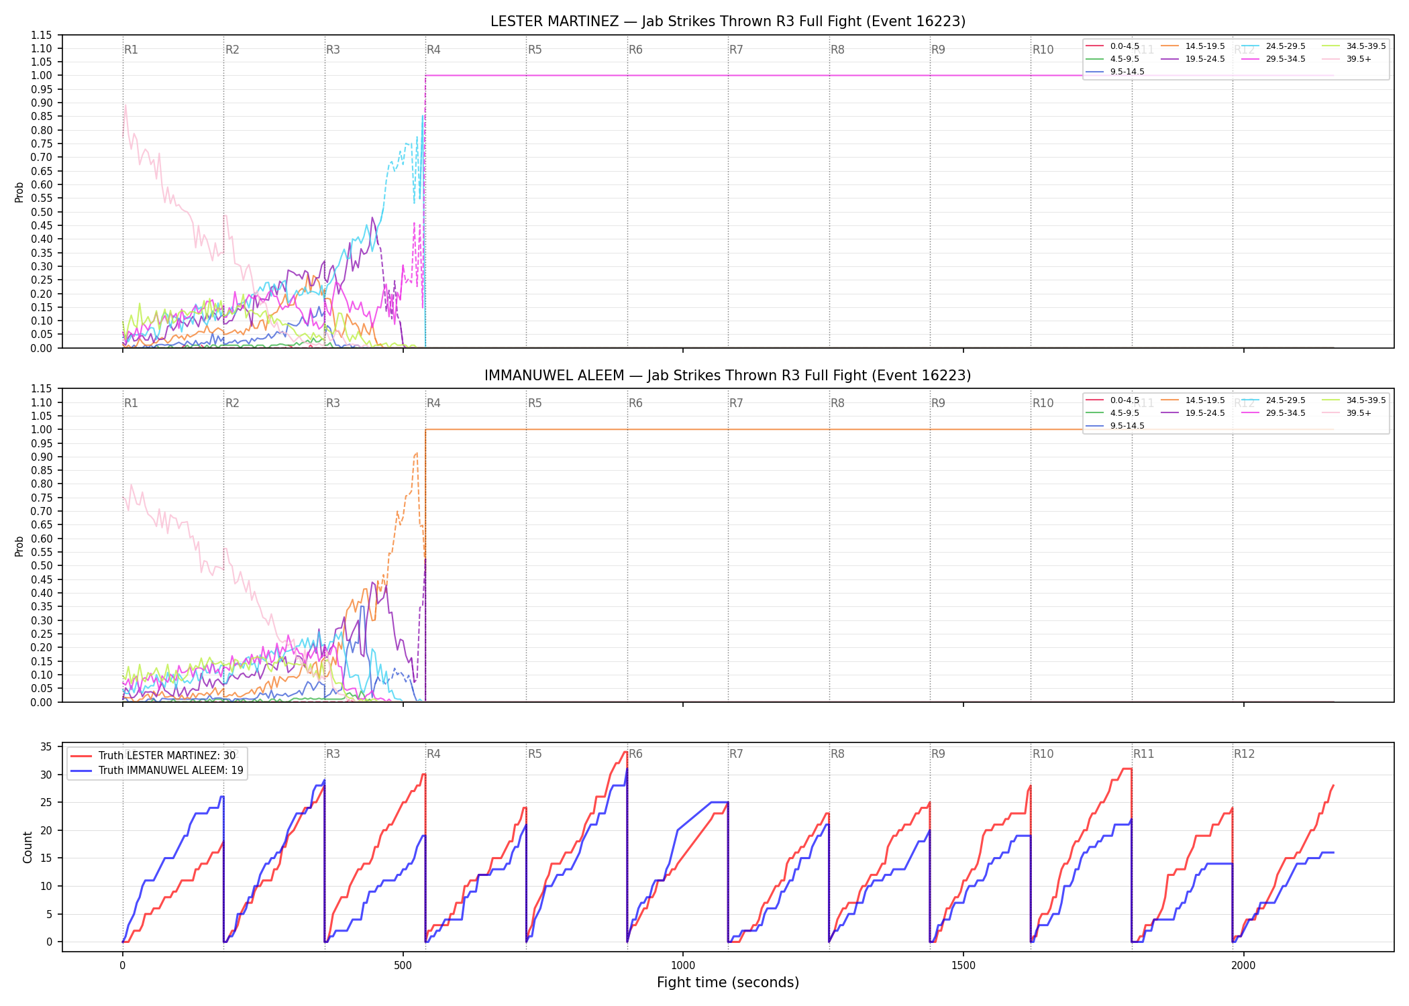This screenshot has width=1409, height=1006.
Task: Click the '0.75' y-tick of the Aleem chart
Action: tap(42, 498)
